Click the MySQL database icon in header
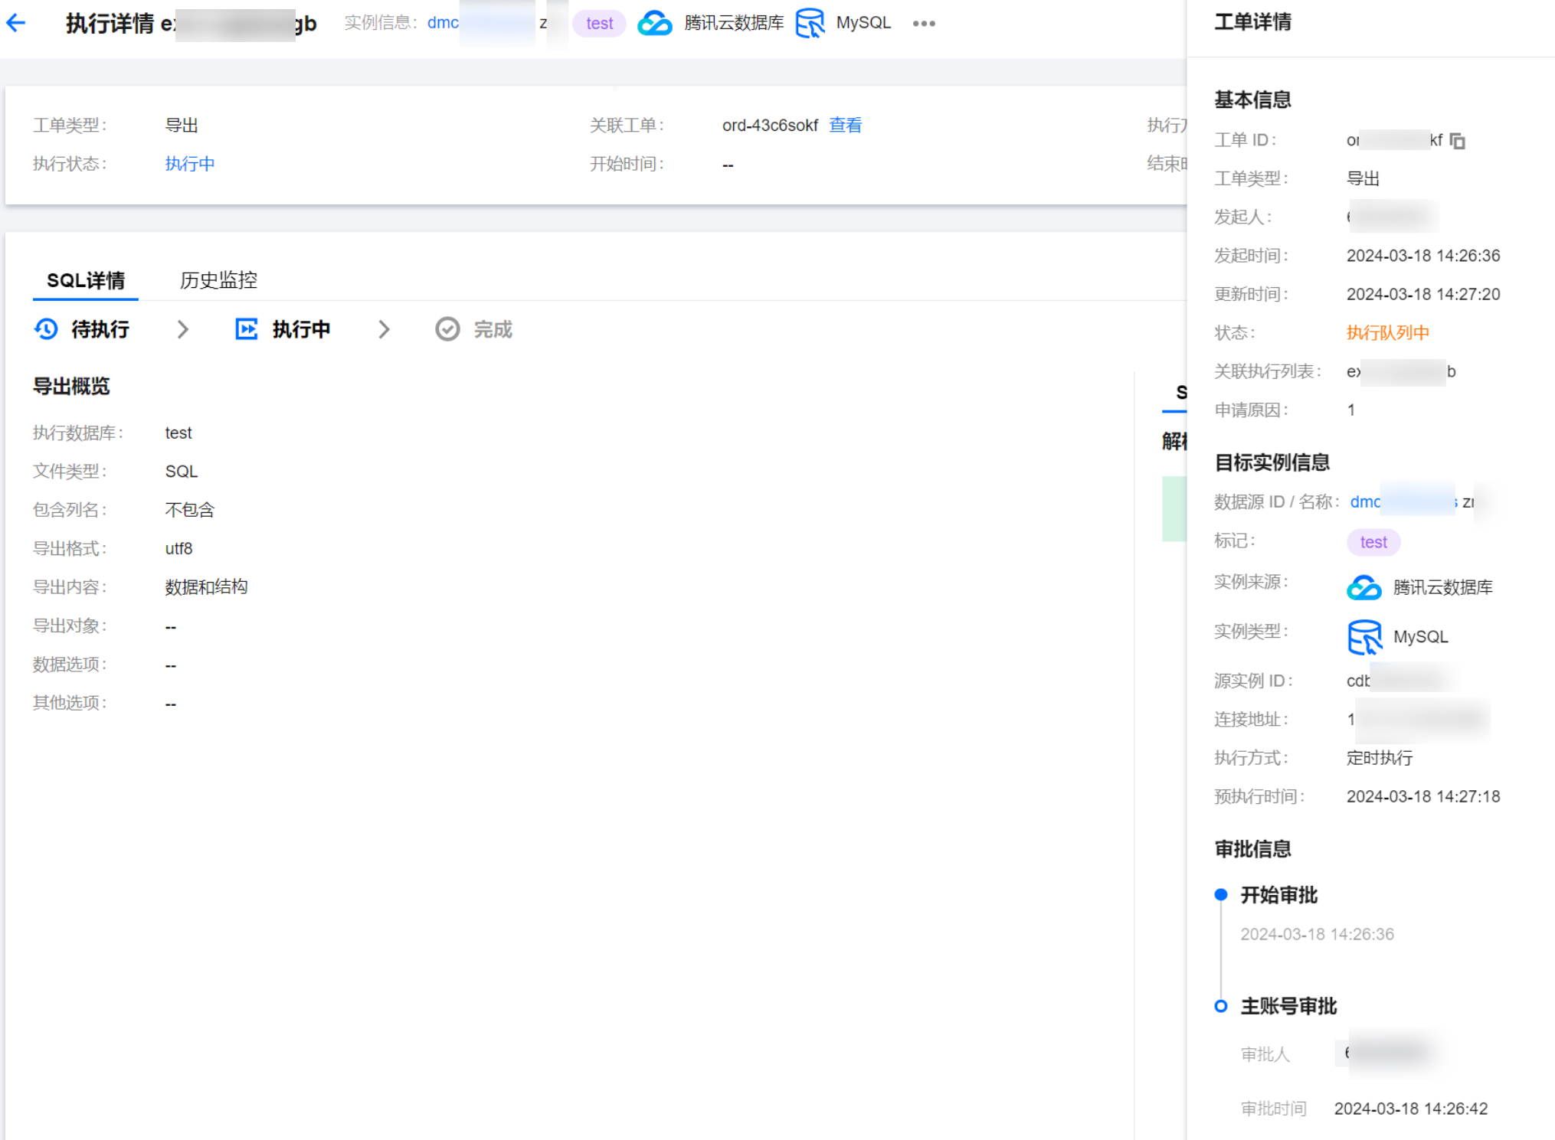The image size is (1555, 1140). click(810, 23)
